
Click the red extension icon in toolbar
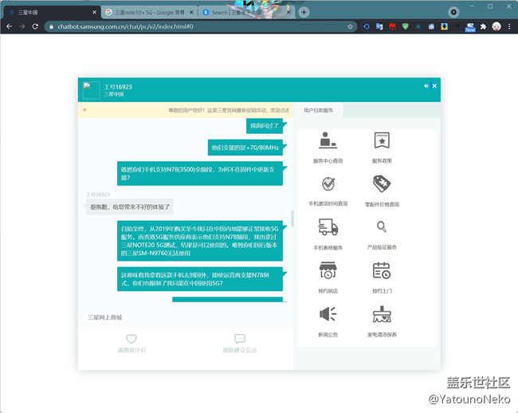(392, 26)
